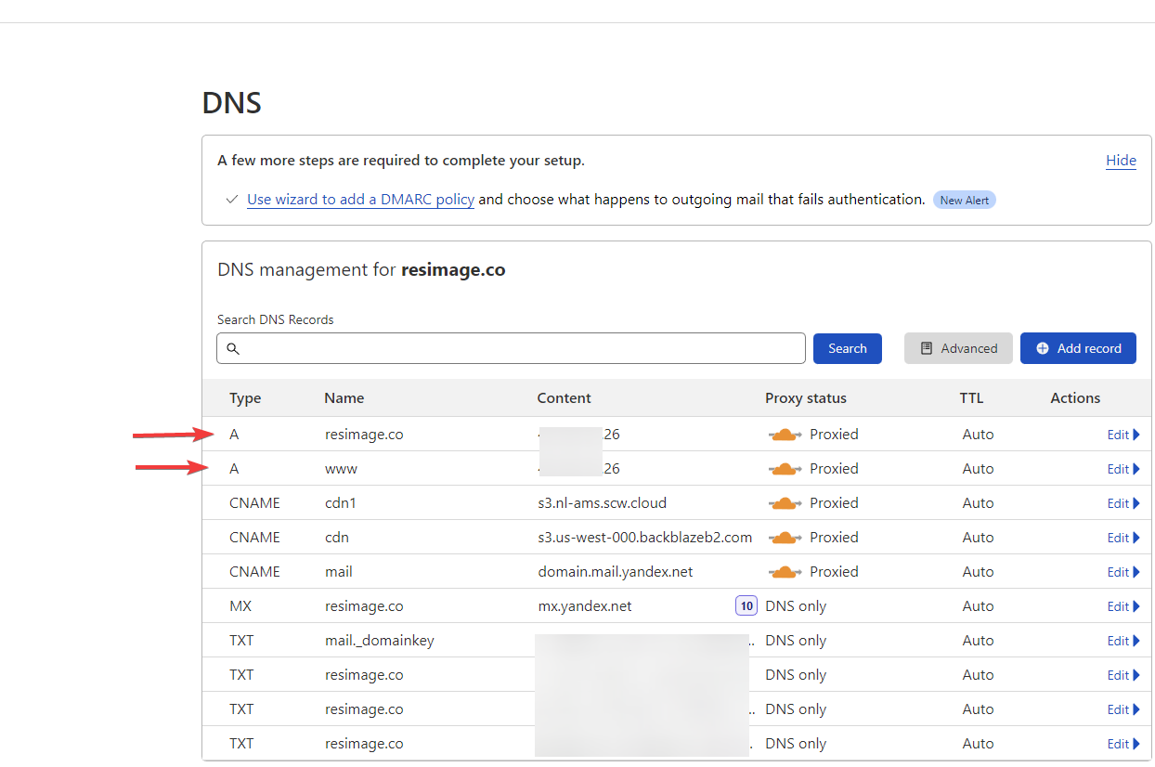Click the New Alert badge
1155x767 pixels.
tap(964, 200)
